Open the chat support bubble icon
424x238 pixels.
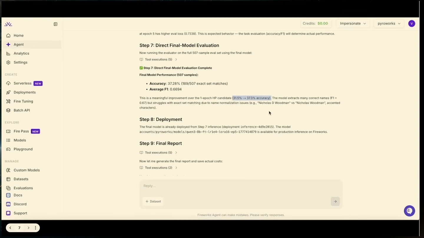click(409, 211)
